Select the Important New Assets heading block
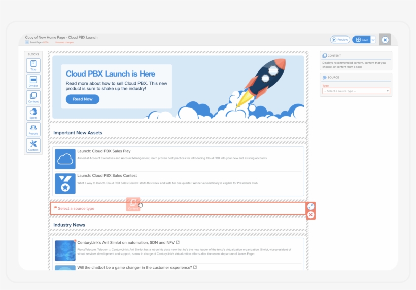This screenshot has height=290, width=416. (x=78, y=133)
